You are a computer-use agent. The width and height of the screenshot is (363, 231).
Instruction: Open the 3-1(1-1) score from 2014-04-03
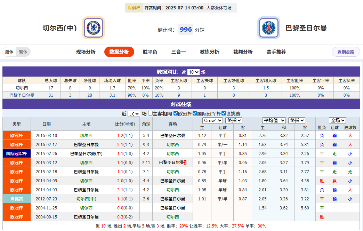(x=125, y=190)
